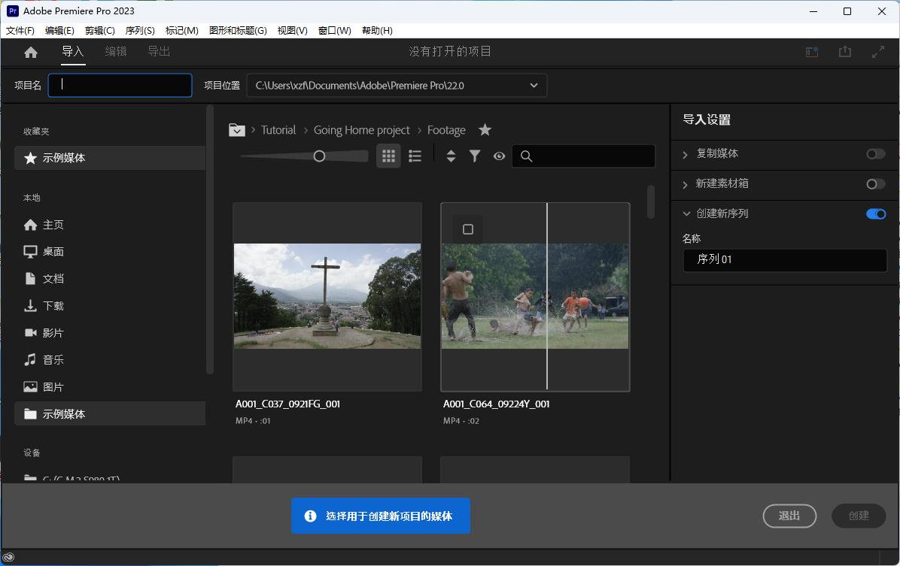Click the Footage breadcrumb

(x=446, y=130)
